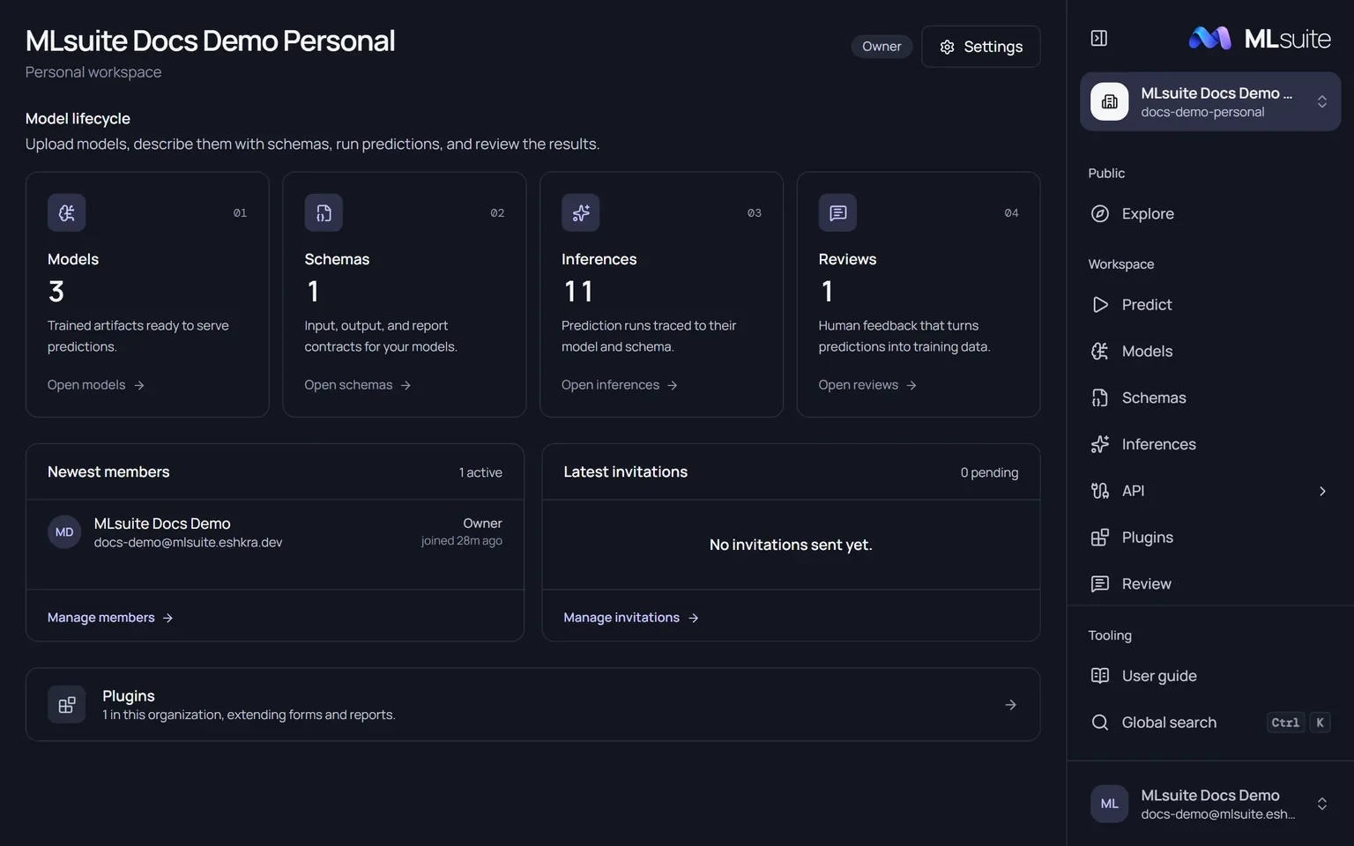Click the Inferences card sparkle icon
This screenshot has width=1354, height=846.
pos(580,212)
